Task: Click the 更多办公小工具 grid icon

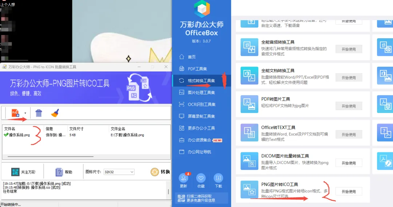Action: click(182, 128)
